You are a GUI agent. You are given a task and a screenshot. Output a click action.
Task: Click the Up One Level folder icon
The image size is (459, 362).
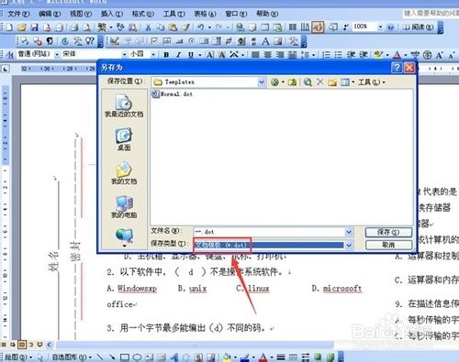[292, 82]
